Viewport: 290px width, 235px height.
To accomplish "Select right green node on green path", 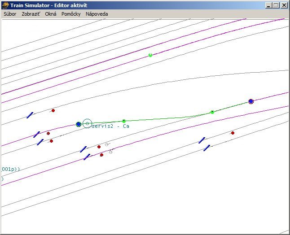I will [212, 112].
